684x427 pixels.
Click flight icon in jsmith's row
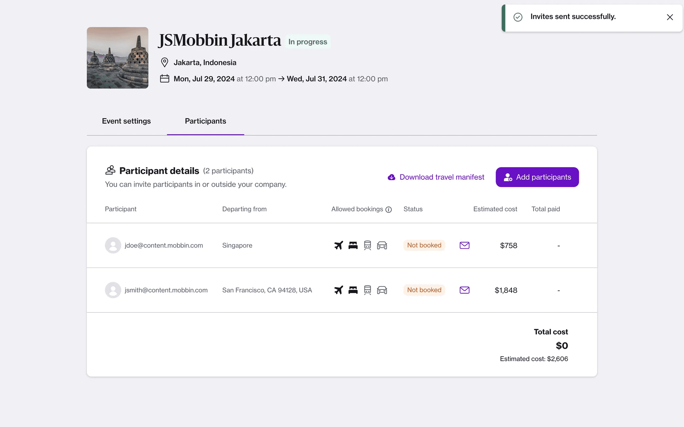(338, 290)
